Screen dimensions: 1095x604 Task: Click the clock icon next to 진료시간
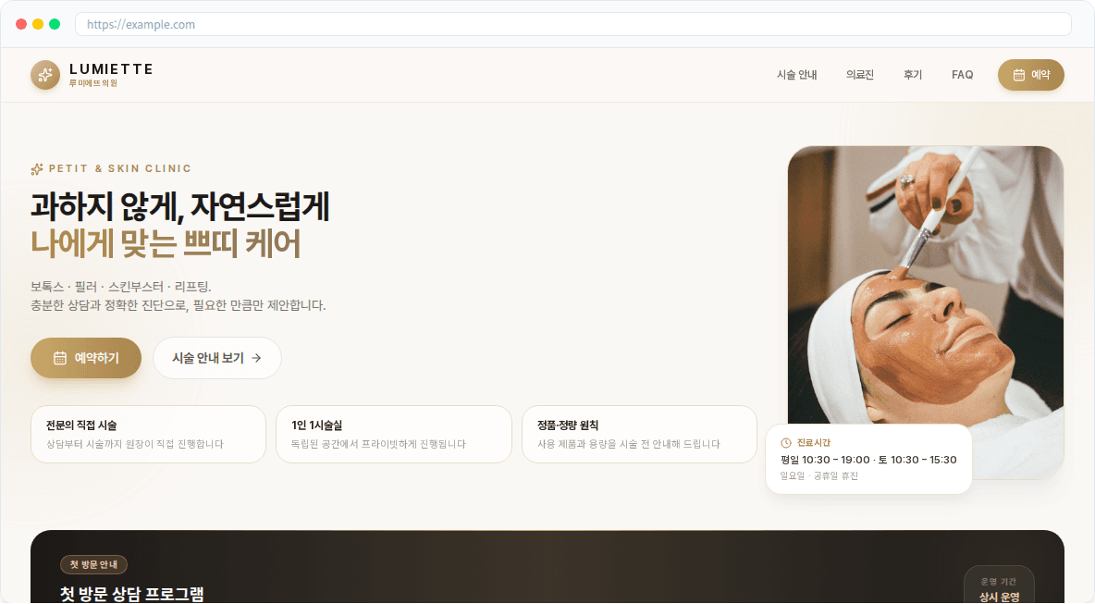785,443
